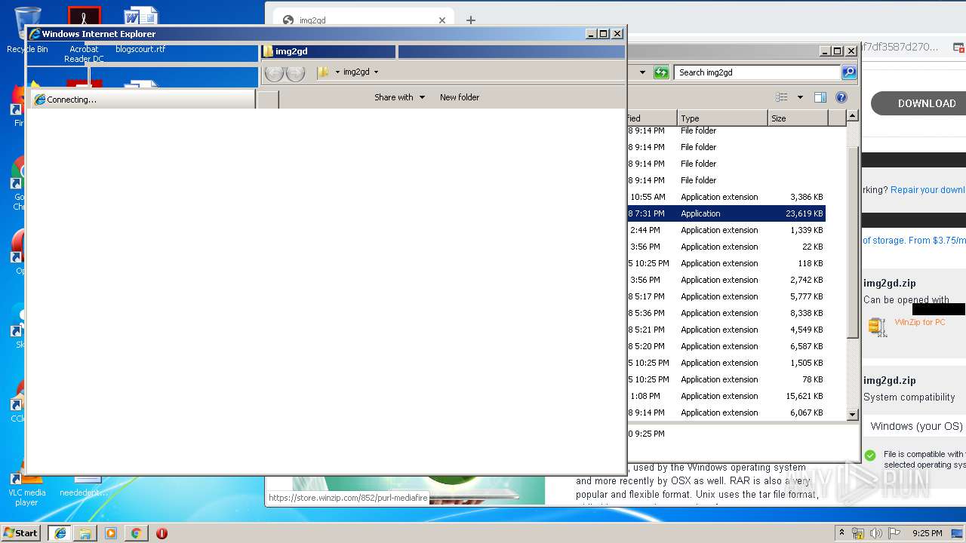Click the WinZip icon on the Chrome page

click(876, 326)
